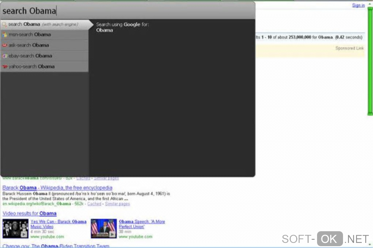Click the result count '253,000,000 for Obama' text
This screenshot has height=248, width=373.
pos(311,37)
